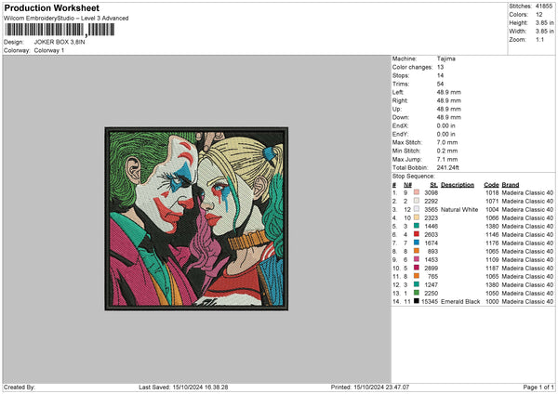Click the Max Jump value 7.1 mm

click(x=447, y=159)
